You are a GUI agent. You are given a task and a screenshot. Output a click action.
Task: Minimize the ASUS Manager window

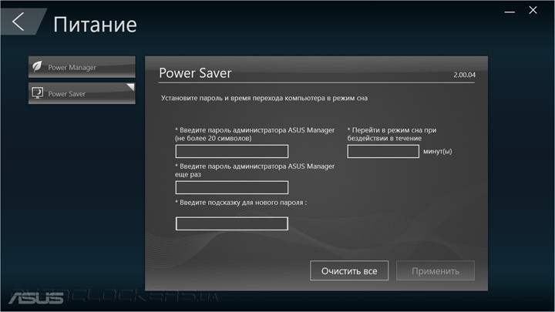point(510,12)
